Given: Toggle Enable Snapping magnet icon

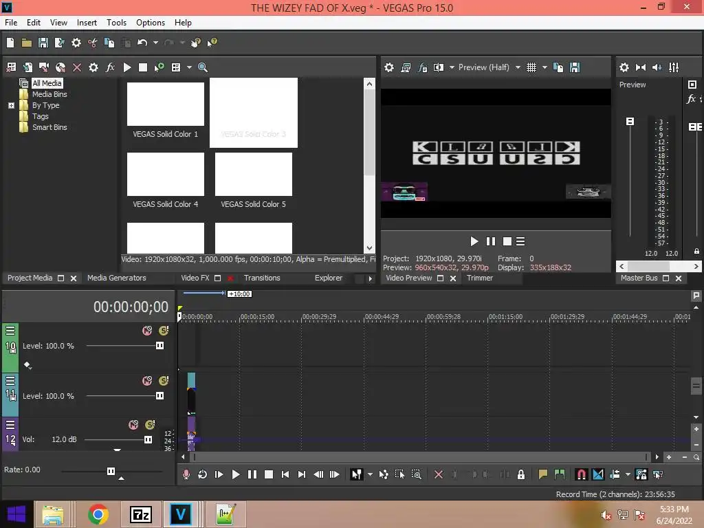Looking at the screenshot, I should (x=581, y=474).
